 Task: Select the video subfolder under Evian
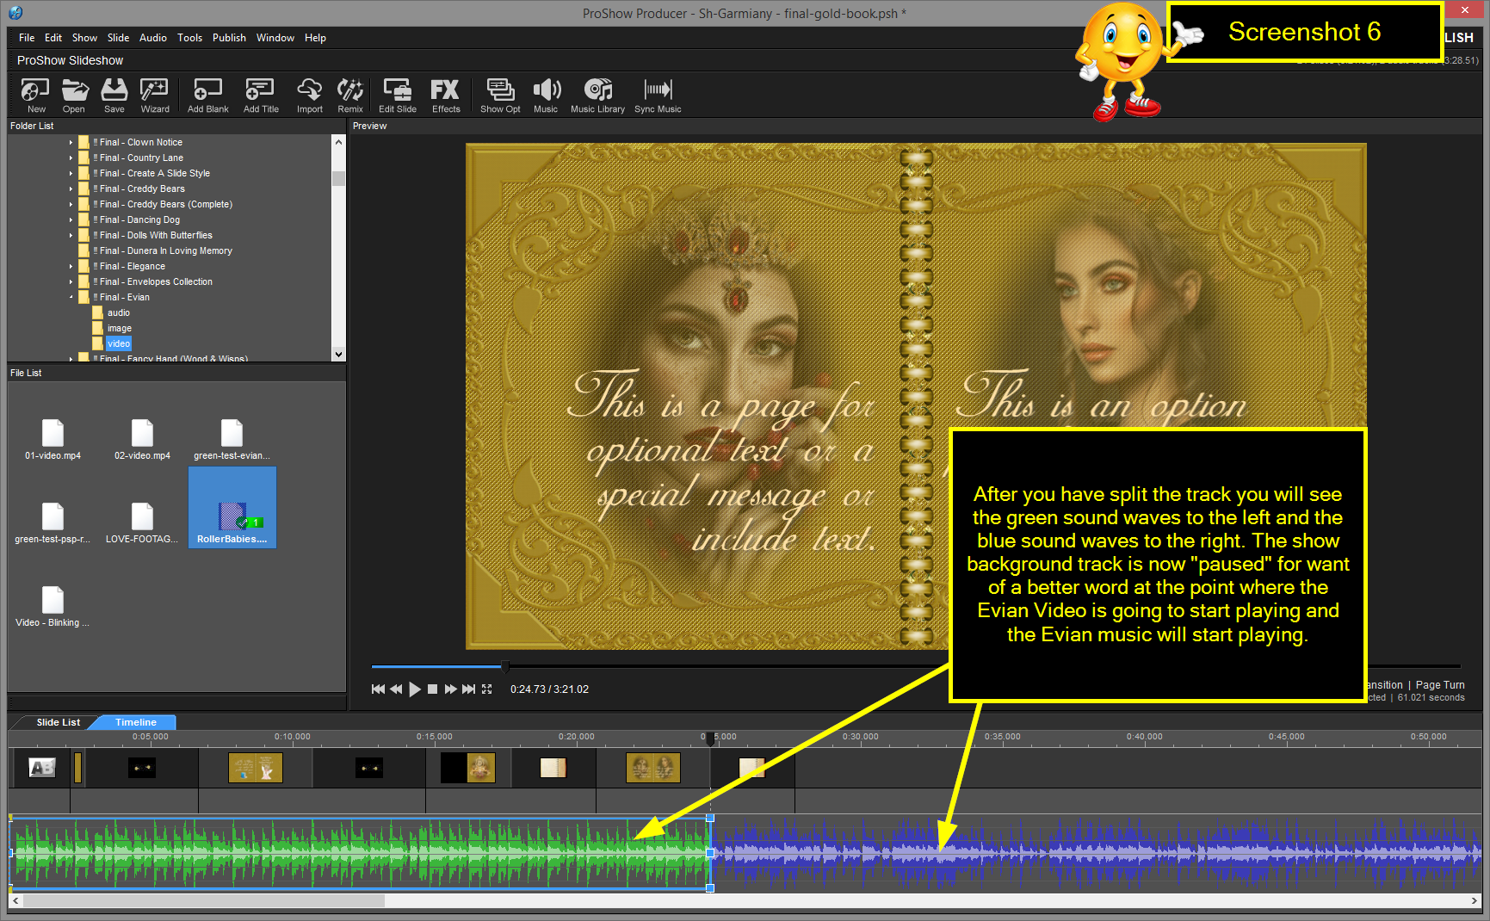point(119,344)
